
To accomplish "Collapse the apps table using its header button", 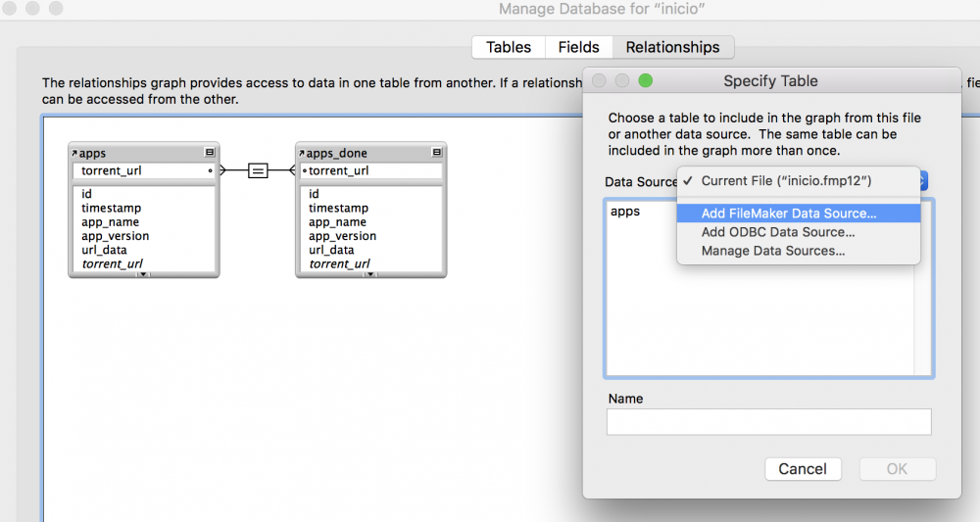I will coord(209,153).
